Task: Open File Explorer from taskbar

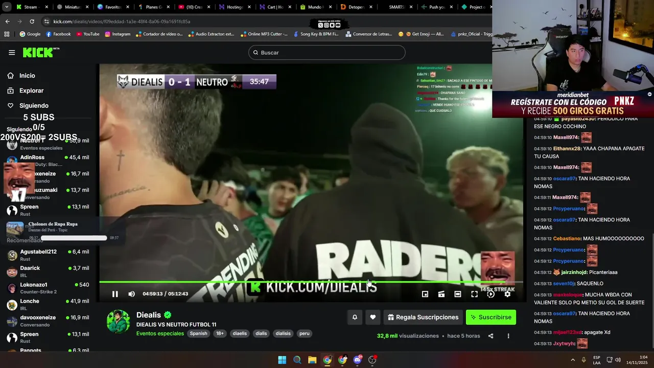Action: 312,360
